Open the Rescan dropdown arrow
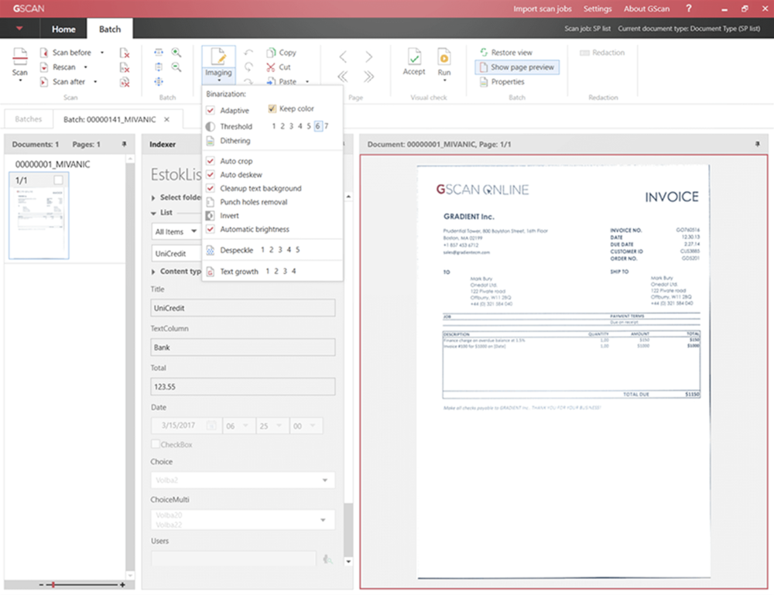774x595 pixels. click(85, 67)
